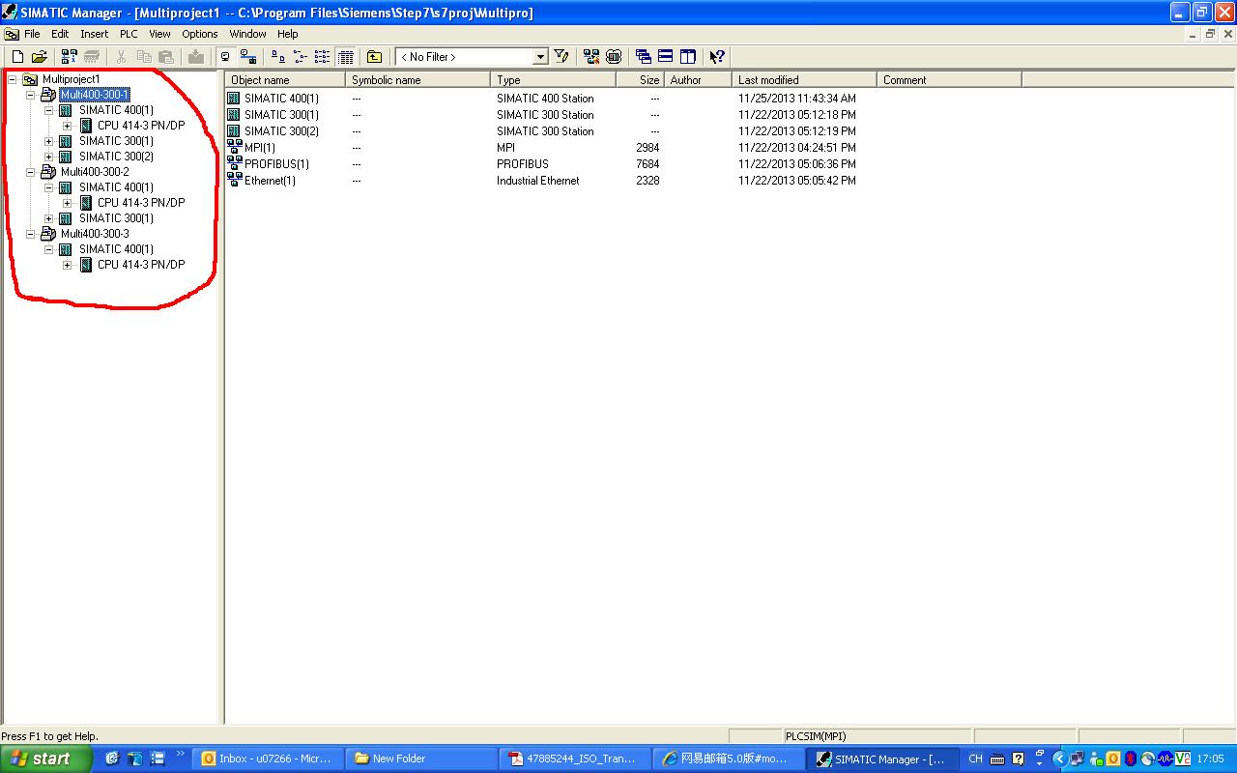Screen dimensions: 1237x773
Task: Click the 'Industrial Ethernet' type cell
Action: [x=538, y=181]
